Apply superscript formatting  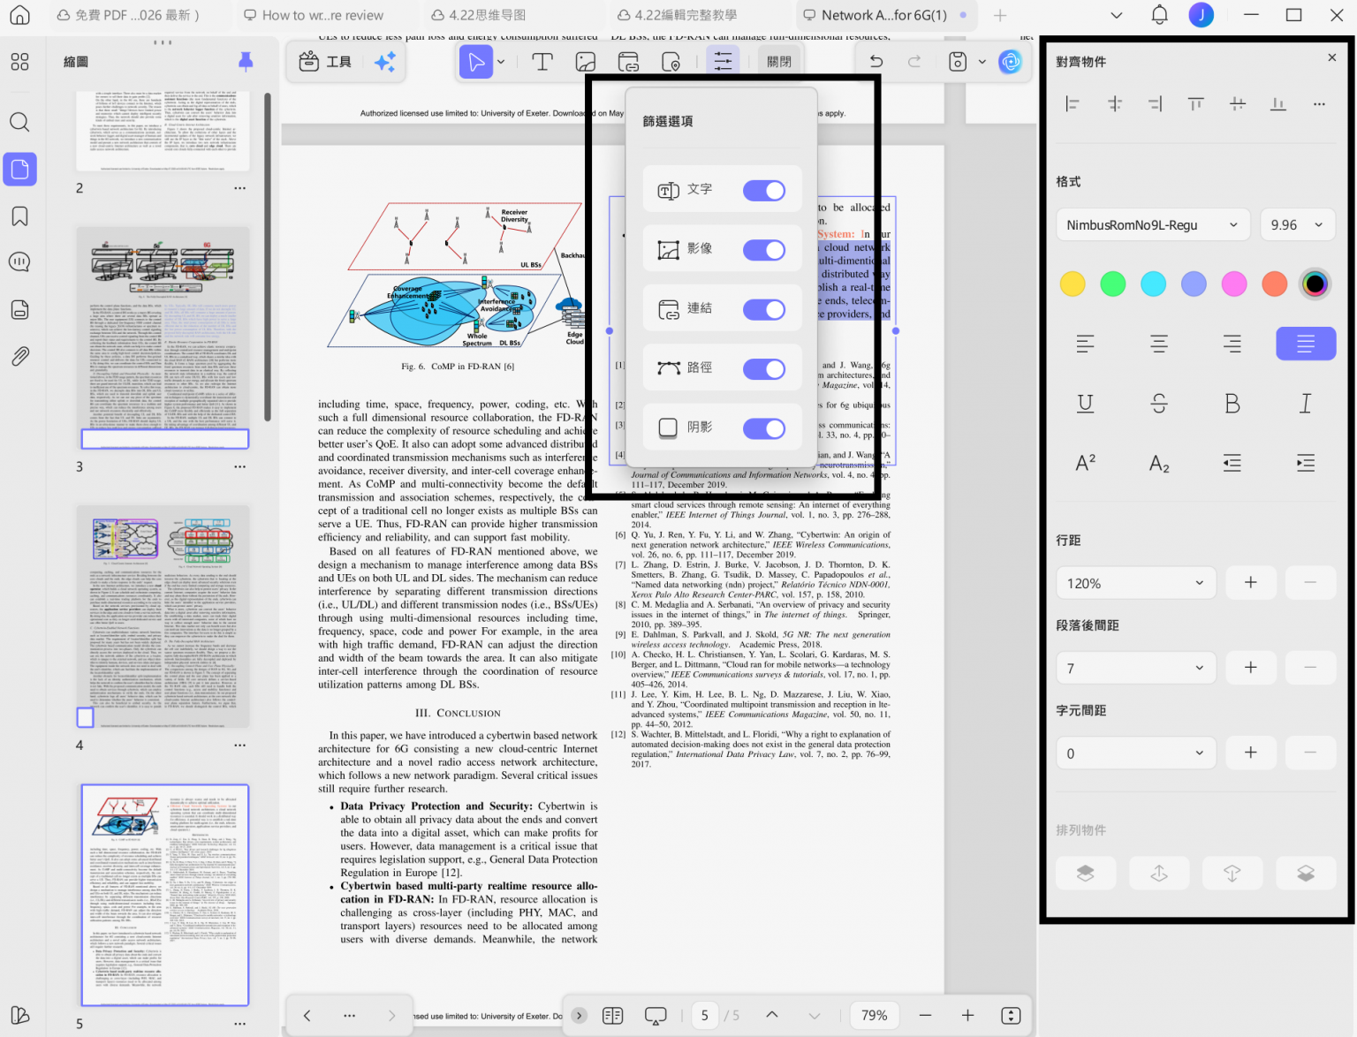[x=1086, y=463]
